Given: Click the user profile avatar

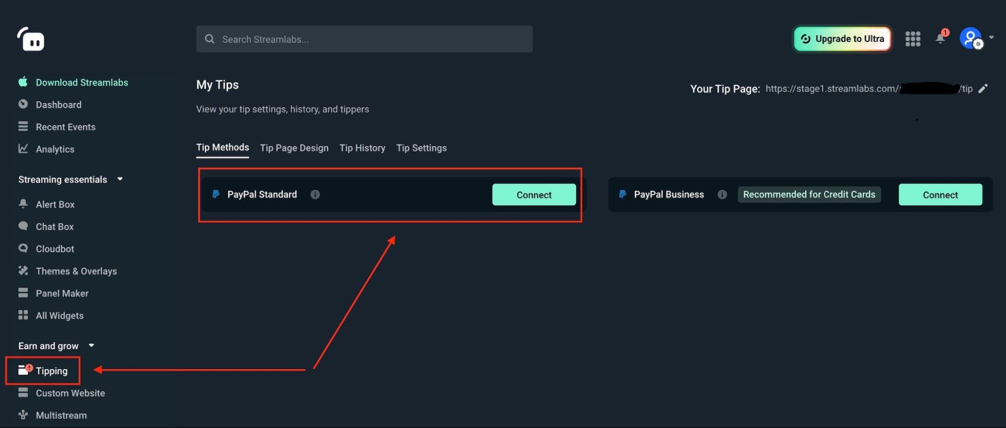Looking at the screenshot, I should pos(970,38).
